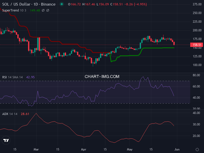The image size is (204, 153).
Task: Select the ADX 14 14 indicator label
Action: [x=10, y=114]
